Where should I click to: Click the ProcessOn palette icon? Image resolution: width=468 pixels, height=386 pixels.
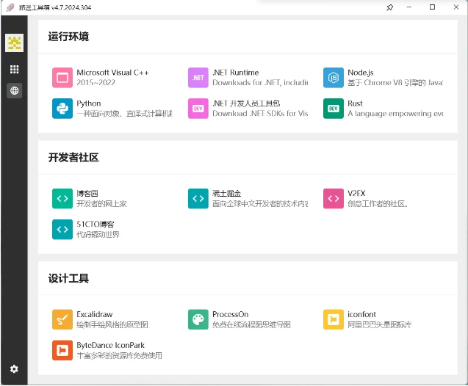pyautogui.click(x=198, y=319)
